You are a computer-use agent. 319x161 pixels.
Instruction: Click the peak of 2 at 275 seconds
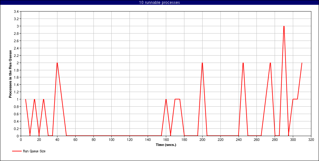pyautogui.click(x=270, y=63)
